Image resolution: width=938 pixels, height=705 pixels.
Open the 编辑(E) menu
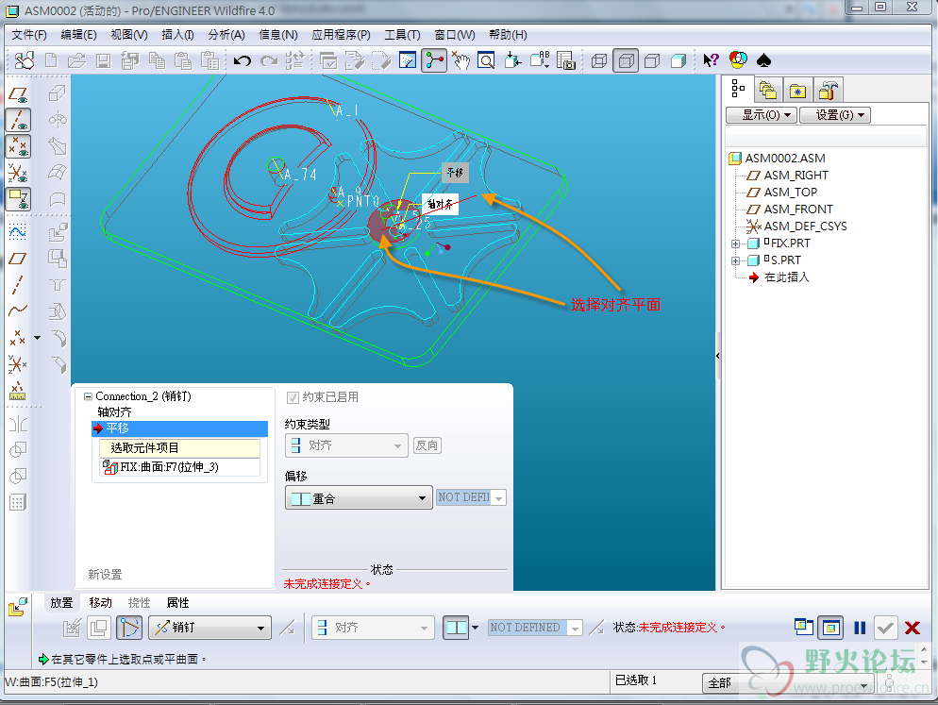tap(78, 35)
